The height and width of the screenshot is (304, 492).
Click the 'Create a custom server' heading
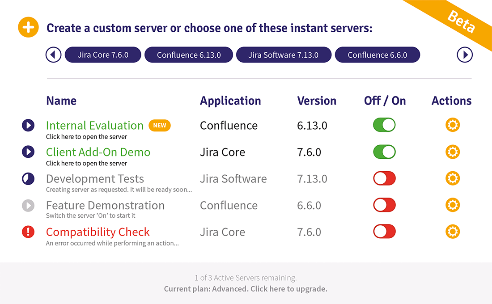point(209,28)
